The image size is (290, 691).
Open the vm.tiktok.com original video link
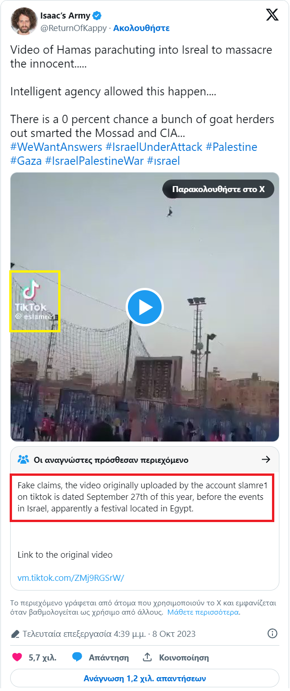[x=71, y=578]
